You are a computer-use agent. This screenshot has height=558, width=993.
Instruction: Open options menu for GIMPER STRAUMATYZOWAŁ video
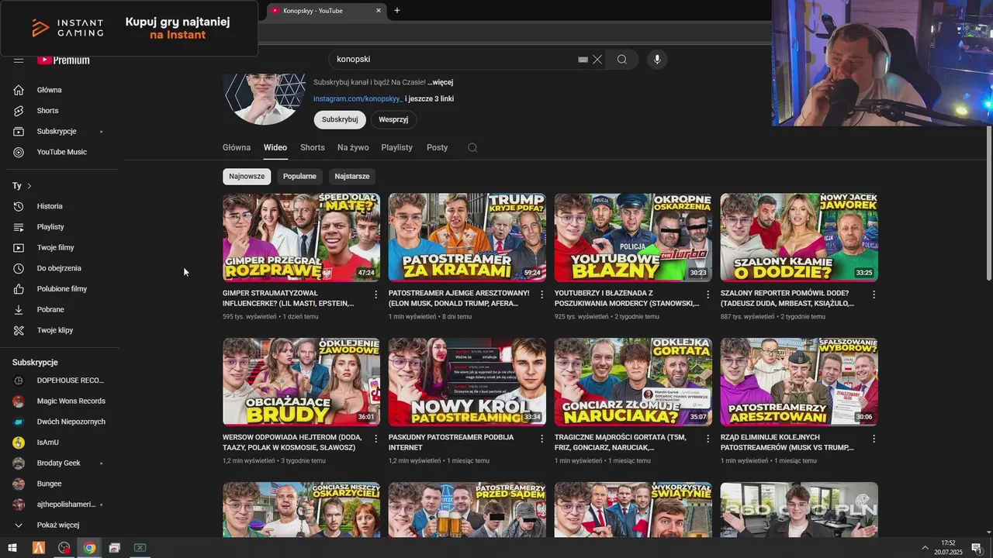coord(376,294)
